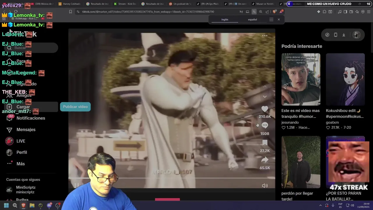The height and width of the screenshot is (210, 373).
Task: Open File Explorer from the taskbar
Action: [32, 206]
